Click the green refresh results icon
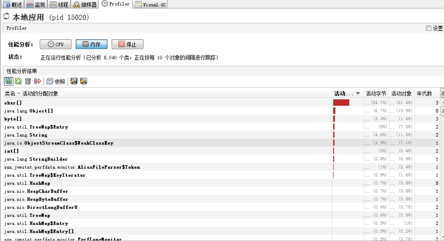The height and width of the screenshot is (241, 444). coord(19,81)
